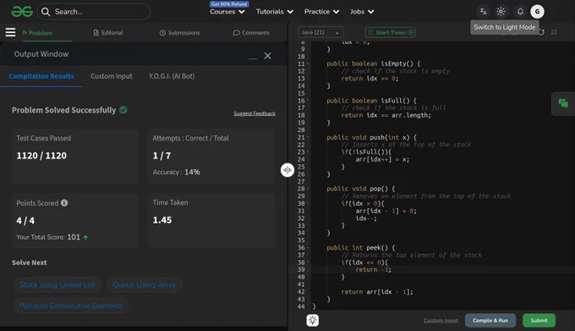Open the notifications bell
The image size is (575, 331).
[x=520, y=12]
